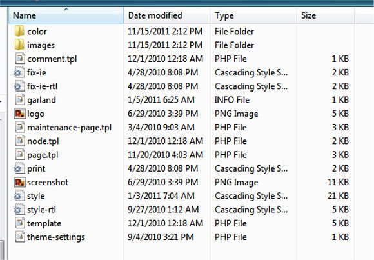Viewport: 374px width, 260px height.
Task: Select the maintenance-page.tpl file name
Action: pos(70,128)
